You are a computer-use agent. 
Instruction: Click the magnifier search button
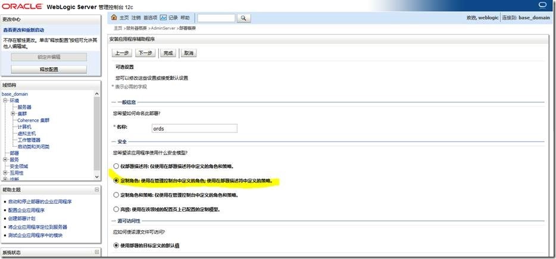point(243,18)
